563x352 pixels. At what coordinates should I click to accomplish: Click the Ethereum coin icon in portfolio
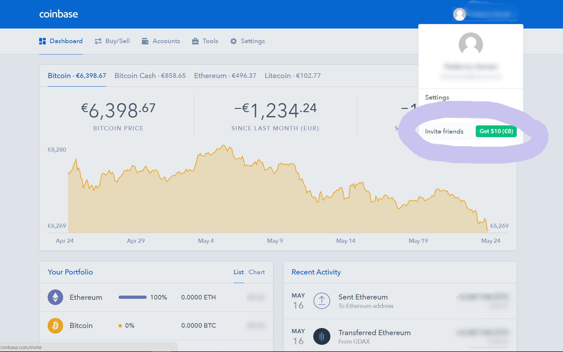click(x=55, y=297)
